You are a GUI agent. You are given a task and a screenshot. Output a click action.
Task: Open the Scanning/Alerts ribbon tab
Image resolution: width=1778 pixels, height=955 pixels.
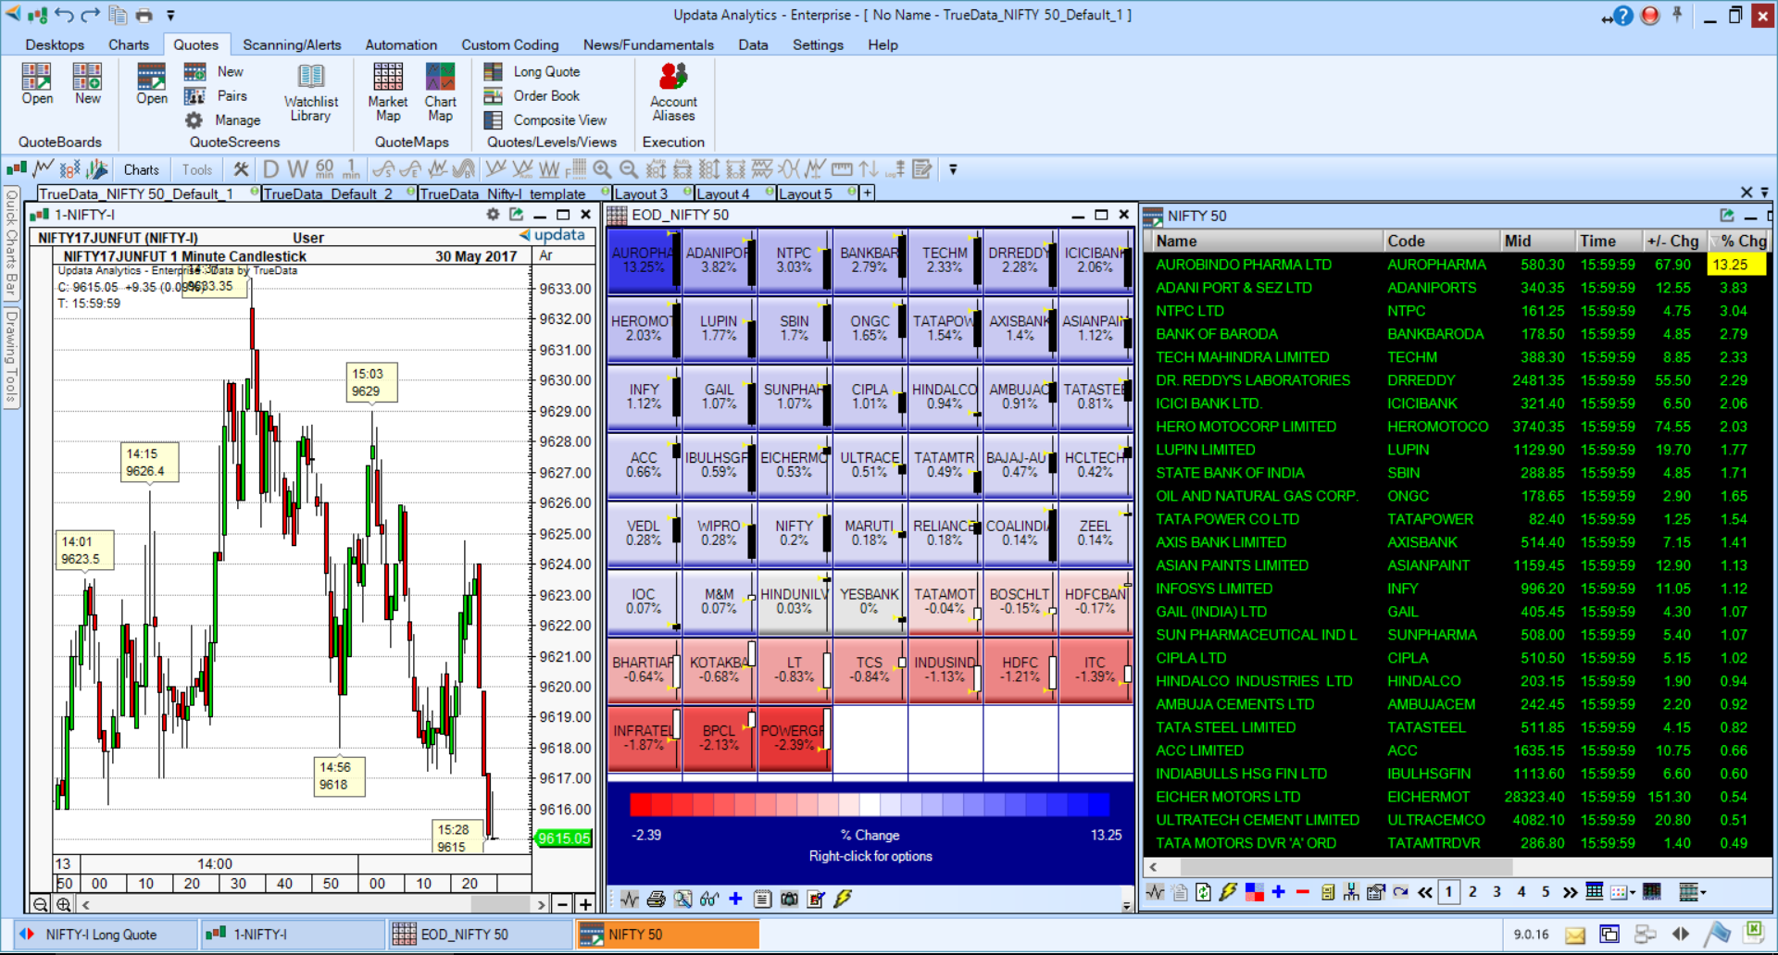pyautogui.click(x=292, y=44)
